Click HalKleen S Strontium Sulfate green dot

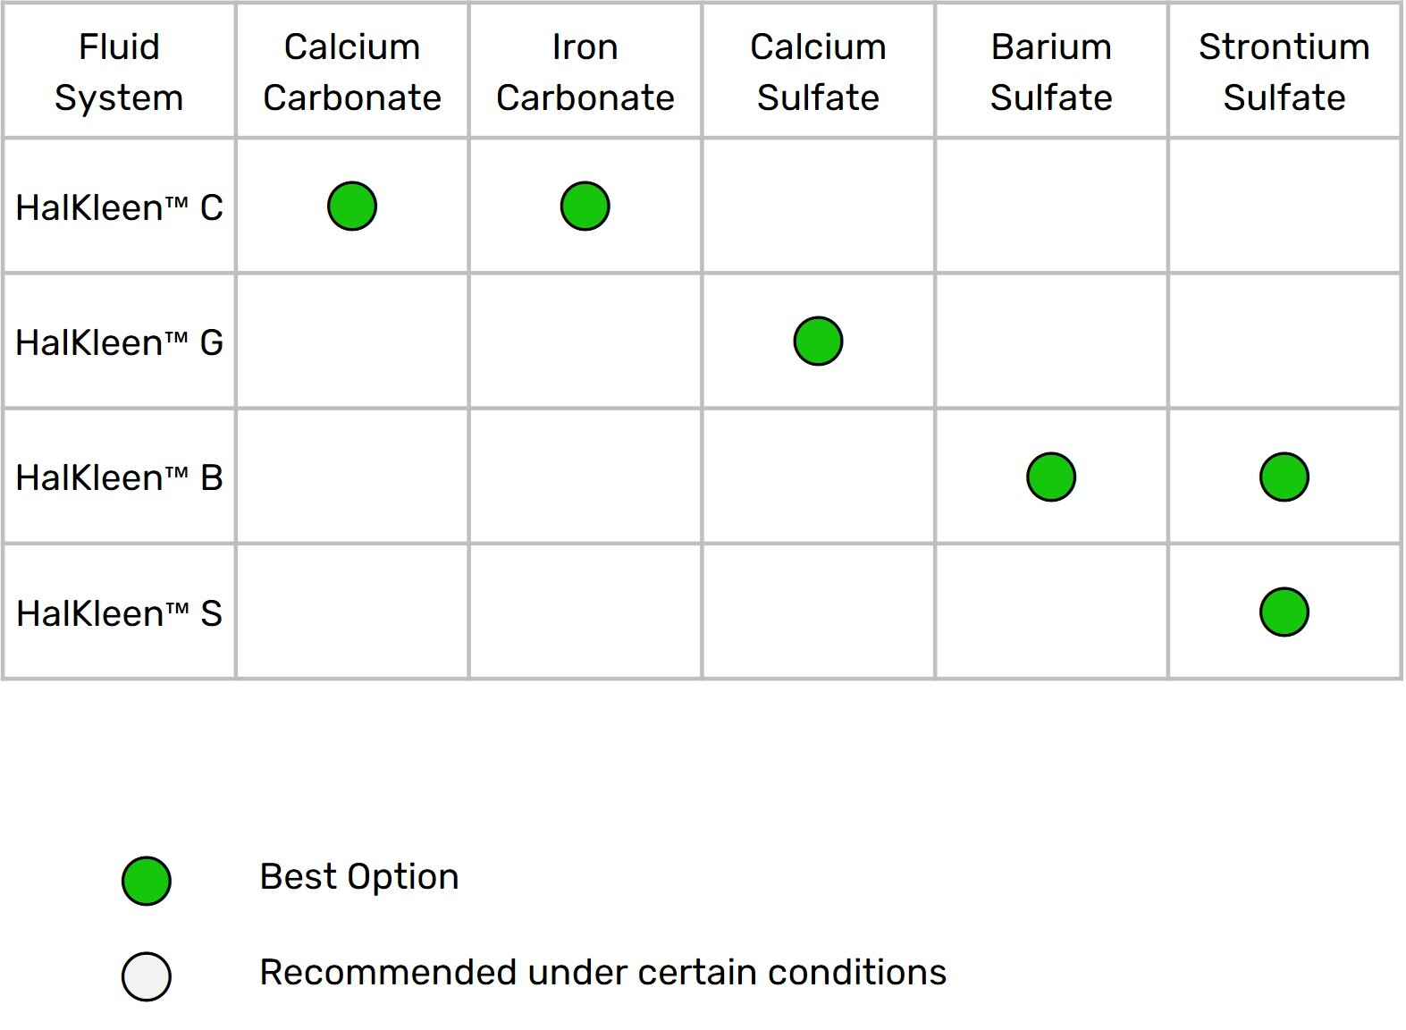pos(1284,612)
